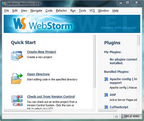Screen dimensions: 144x121
Task: Open the File menu
Action: coord(7,11)
